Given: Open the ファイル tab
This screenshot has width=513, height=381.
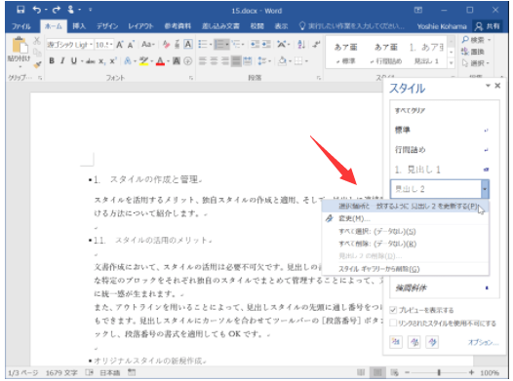Looking at the screenshot, I should click(x=20, y=26).
